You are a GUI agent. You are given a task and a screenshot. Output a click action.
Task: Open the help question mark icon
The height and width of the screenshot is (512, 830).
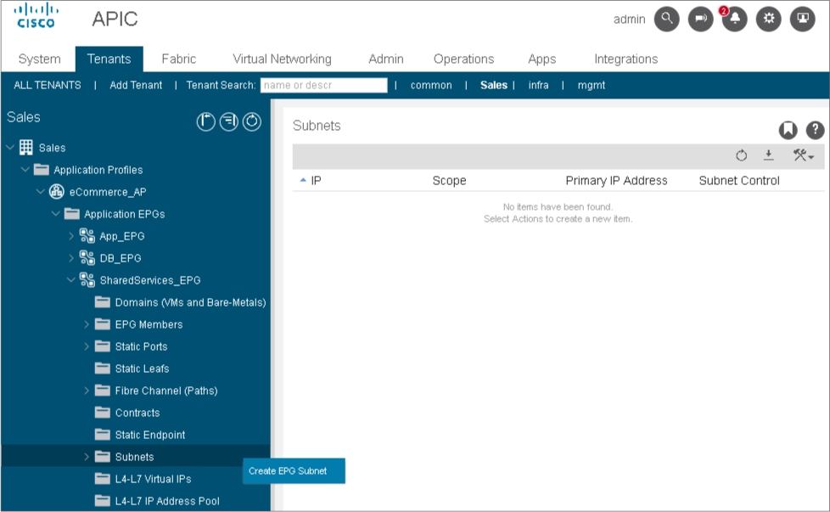click(815, 130)
